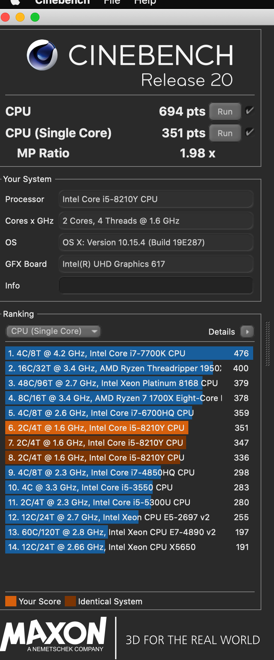274x660 pixels.
Task: Click the Apple menu icon
Action: click(15, 2)
